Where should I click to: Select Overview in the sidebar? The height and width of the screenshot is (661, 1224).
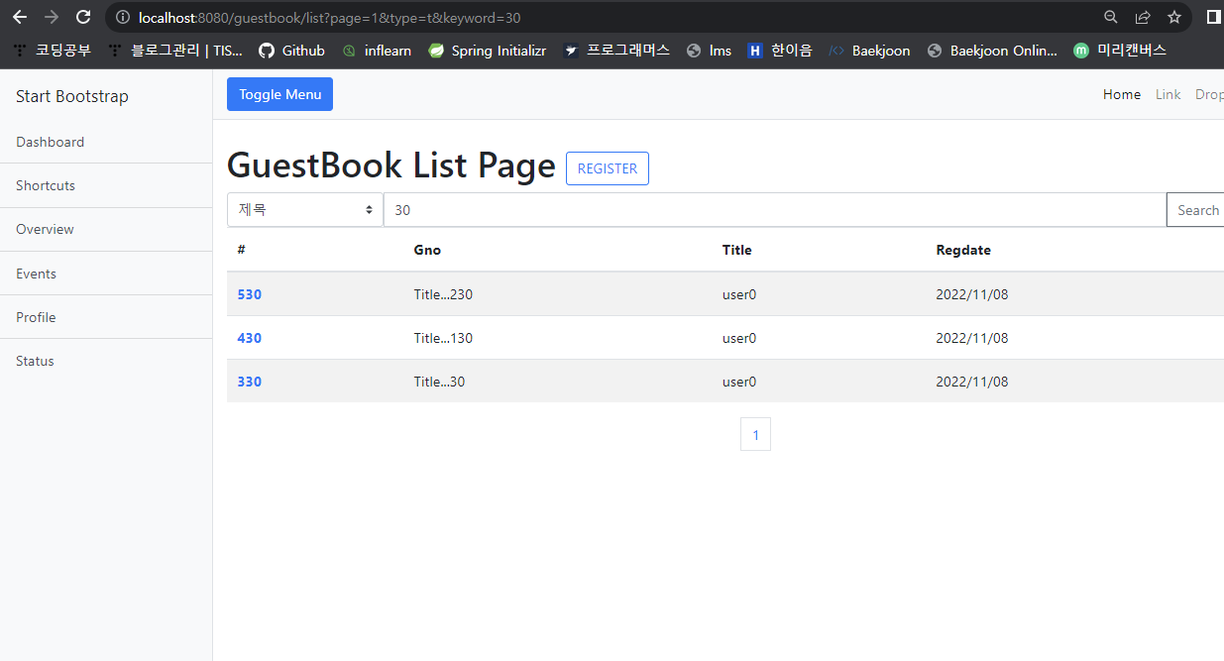[x=106, y=229]
